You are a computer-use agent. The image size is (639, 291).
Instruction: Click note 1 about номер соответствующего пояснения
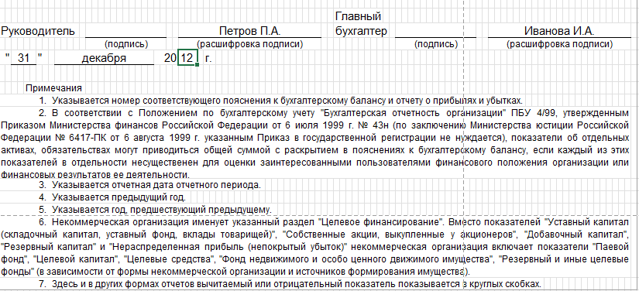[x=281, y=101]
